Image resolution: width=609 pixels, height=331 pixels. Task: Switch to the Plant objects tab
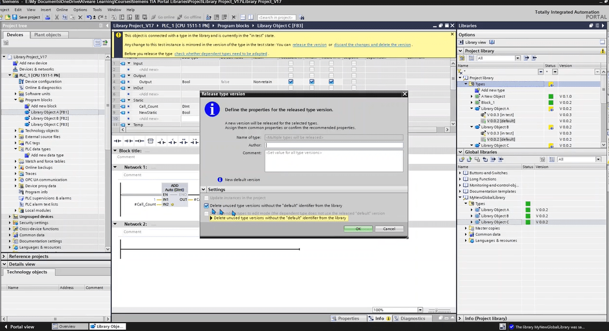click(x=47, y=35)
